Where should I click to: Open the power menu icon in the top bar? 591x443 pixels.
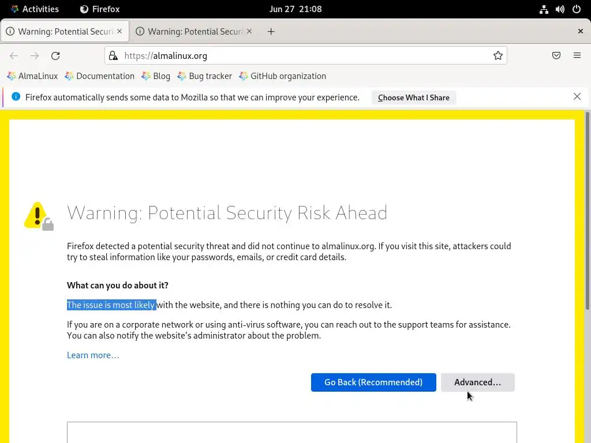click(x=577, y=9)
